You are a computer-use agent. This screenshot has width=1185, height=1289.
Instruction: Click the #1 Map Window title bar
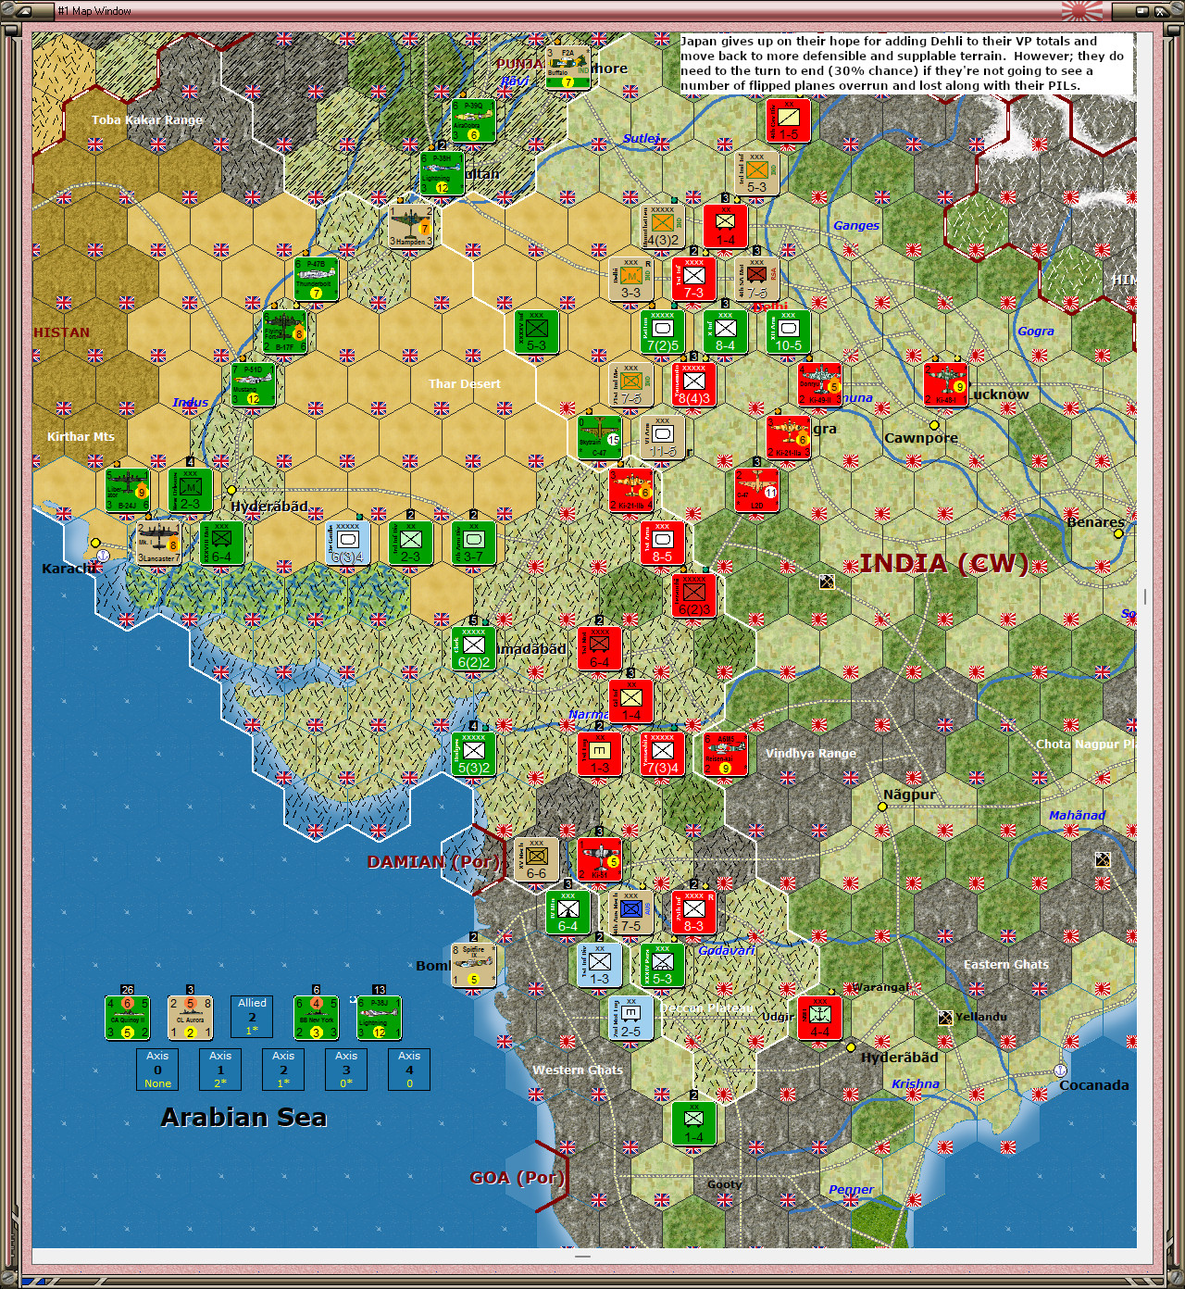pos(592,11)
